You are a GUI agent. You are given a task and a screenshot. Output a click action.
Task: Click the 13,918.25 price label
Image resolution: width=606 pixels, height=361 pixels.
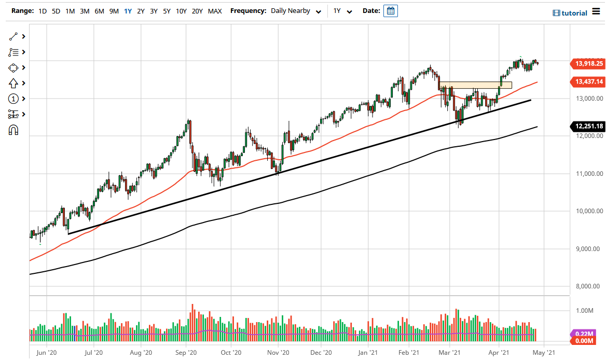587,64
